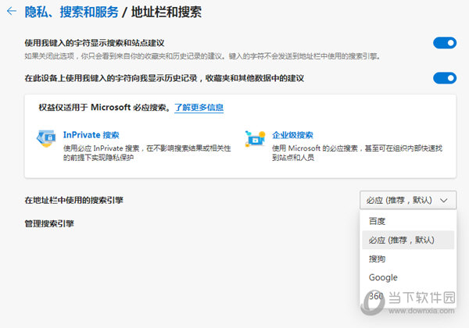Open the InPrivate 搜索 heading link
Screen dimensions: 469x328
(91, 135)
